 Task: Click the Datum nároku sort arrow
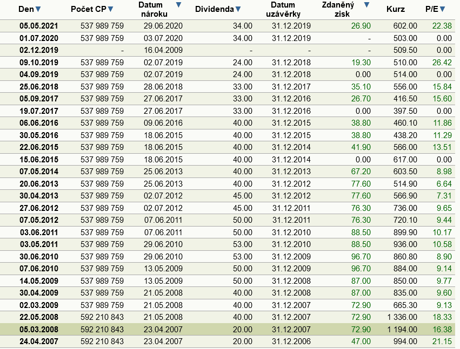(179, 5)
